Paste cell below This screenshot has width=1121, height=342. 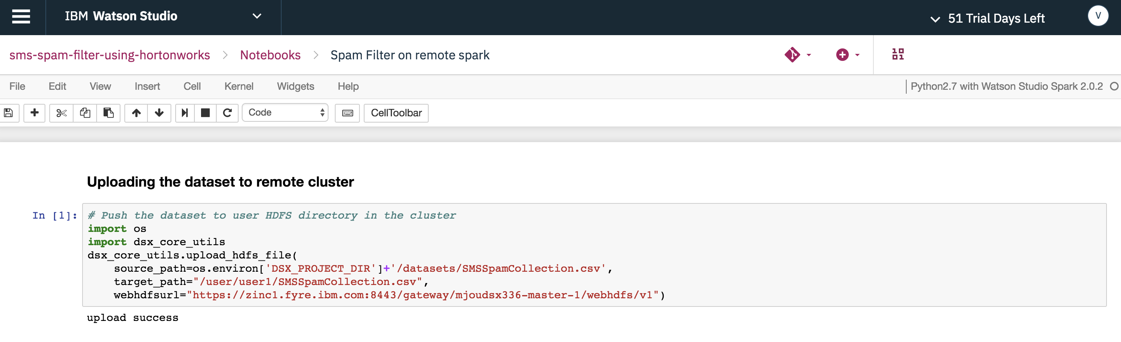click(x=108, y=113)
